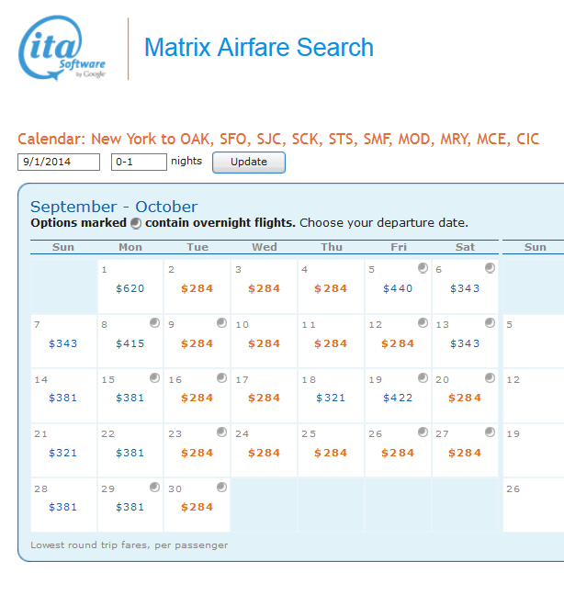Click overnight icon on September 27
This screenshot has height=595, width=564.
[x=490, y=432]
